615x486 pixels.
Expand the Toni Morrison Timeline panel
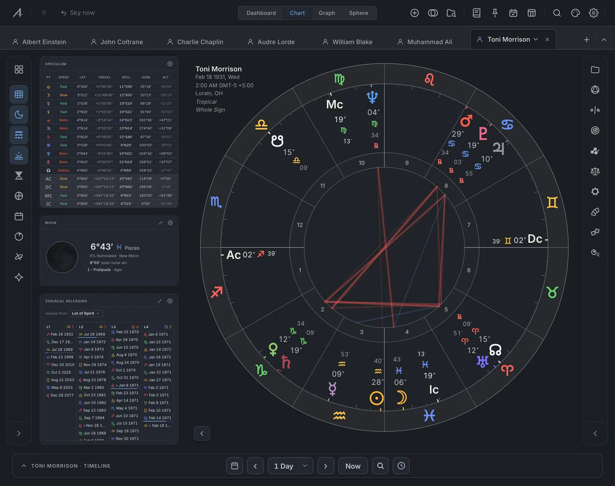[x=24, y=466]
